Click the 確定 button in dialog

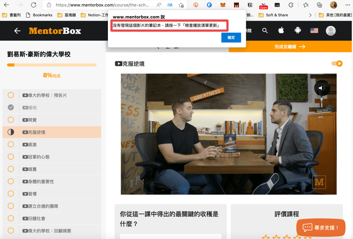point(231,38)
